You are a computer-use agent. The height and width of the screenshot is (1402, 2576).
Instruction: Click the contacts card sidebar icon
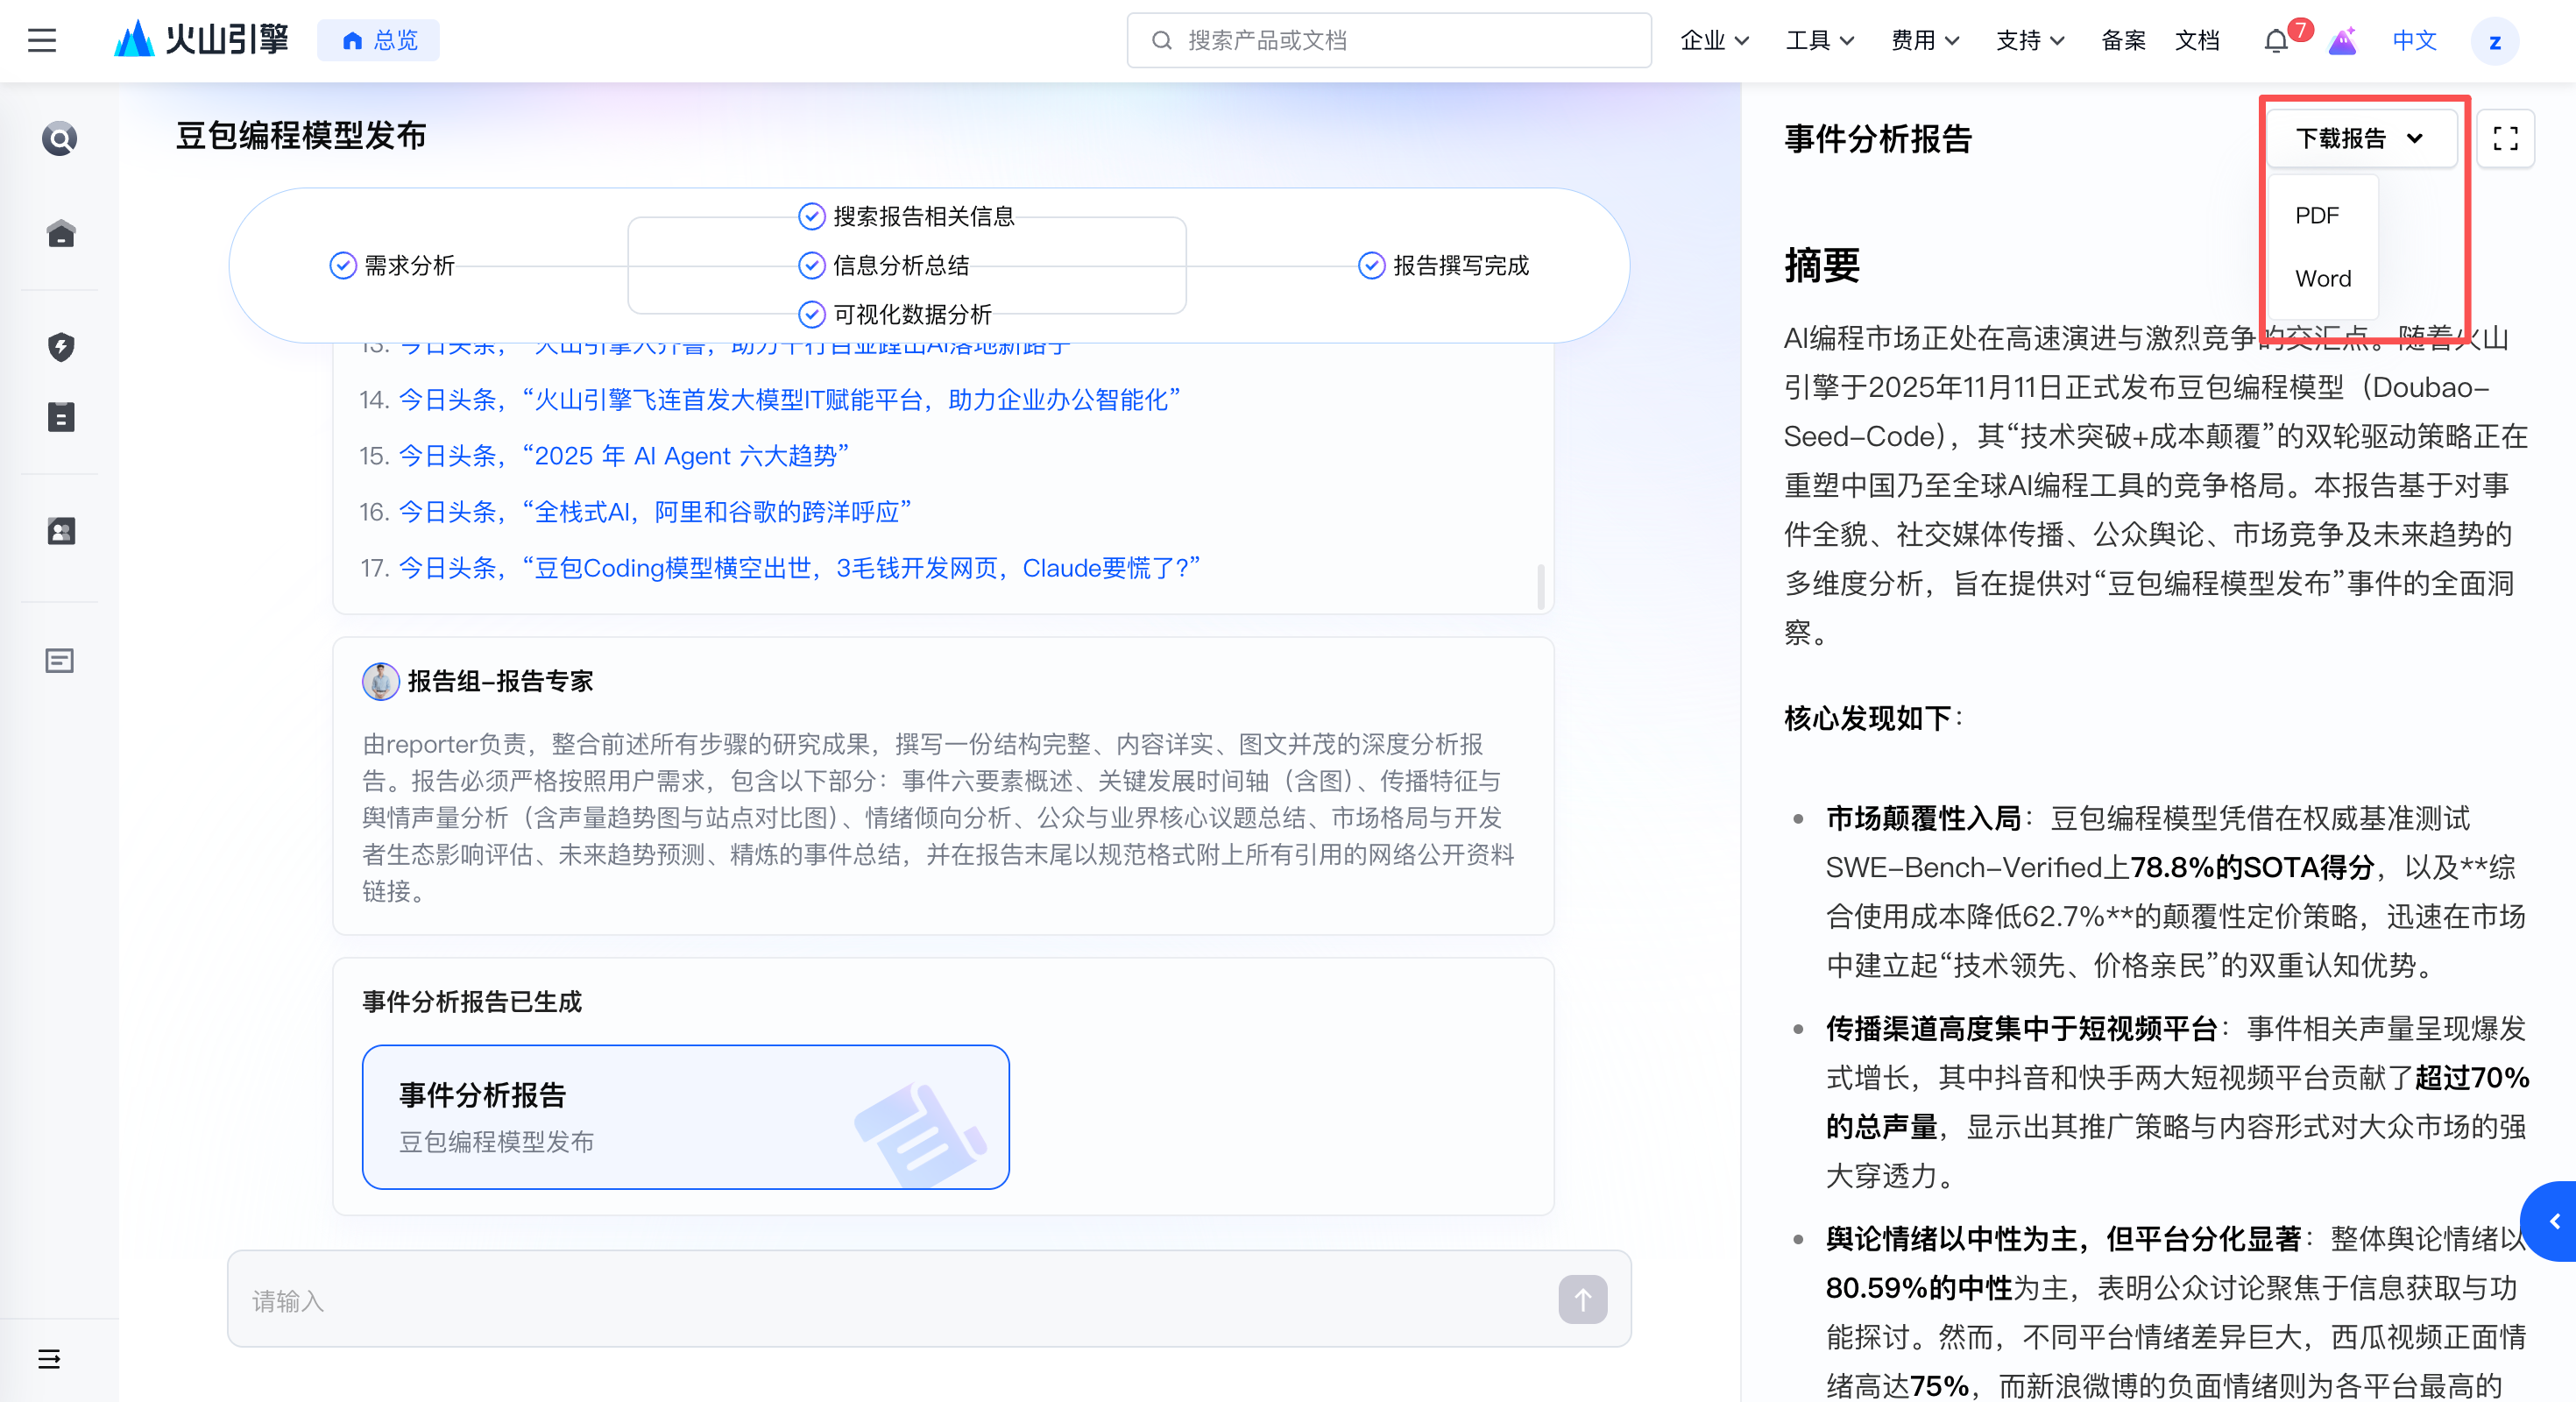[x=60, y=531]
